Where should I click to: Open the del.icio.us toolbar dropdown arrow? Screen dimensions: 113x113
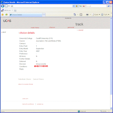pyautogui.click(x=12, y=10)
